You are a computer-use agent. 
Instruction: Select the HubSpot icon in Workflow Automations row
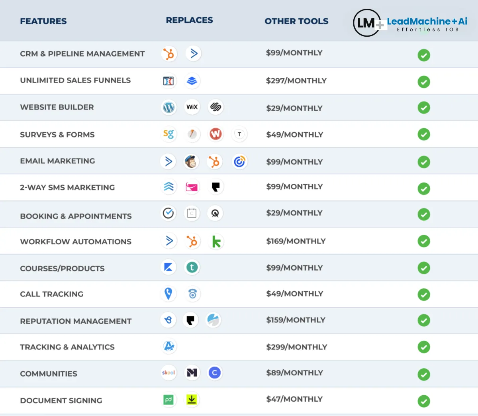click(192, 241)
